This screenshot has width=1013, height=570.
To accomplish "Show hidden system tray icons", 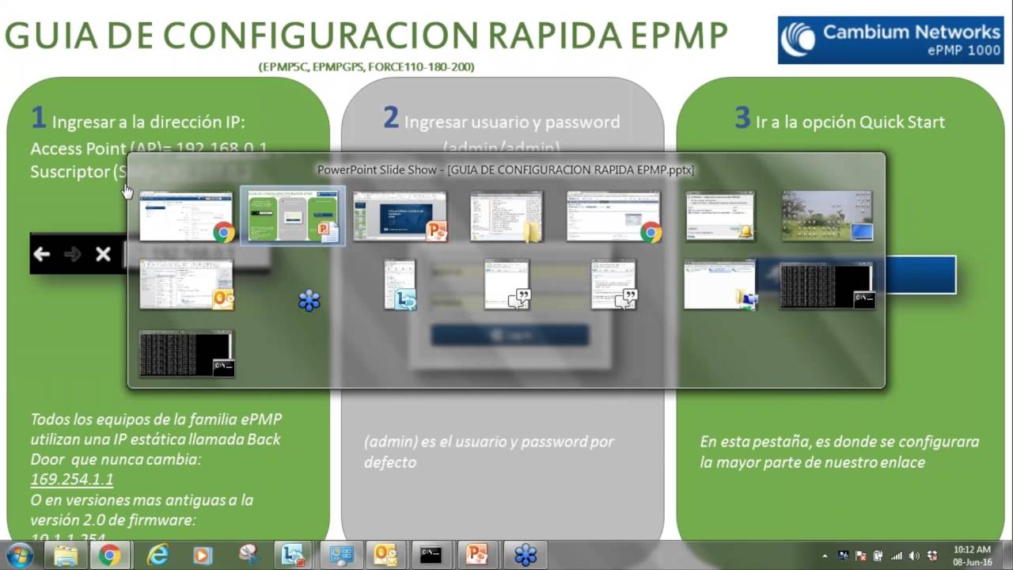I will pos(825,556).
